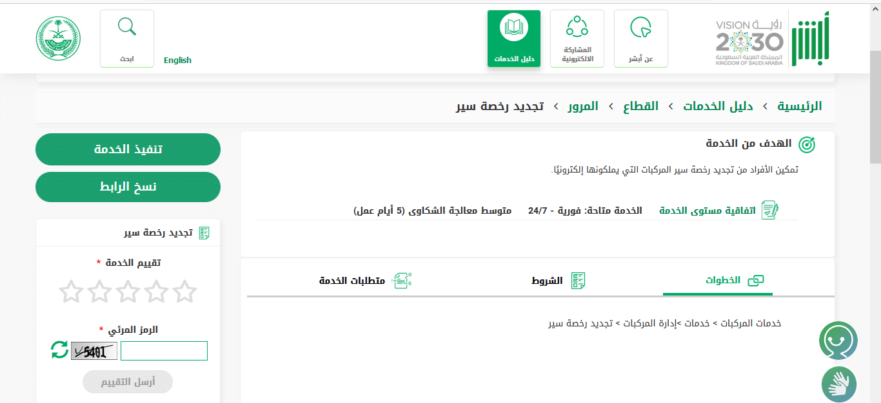Go to القطاع sector breadcrumb link
881x403 pixels.
coord(640,106)
